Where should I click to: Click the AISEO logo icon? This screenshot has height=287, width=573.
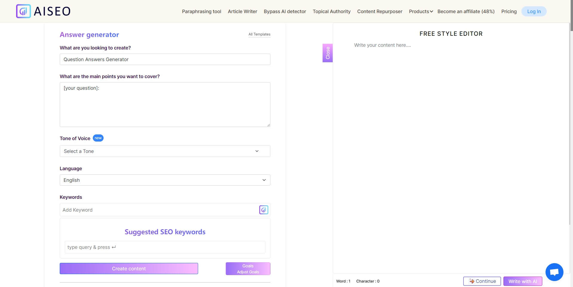click(23, 11)
